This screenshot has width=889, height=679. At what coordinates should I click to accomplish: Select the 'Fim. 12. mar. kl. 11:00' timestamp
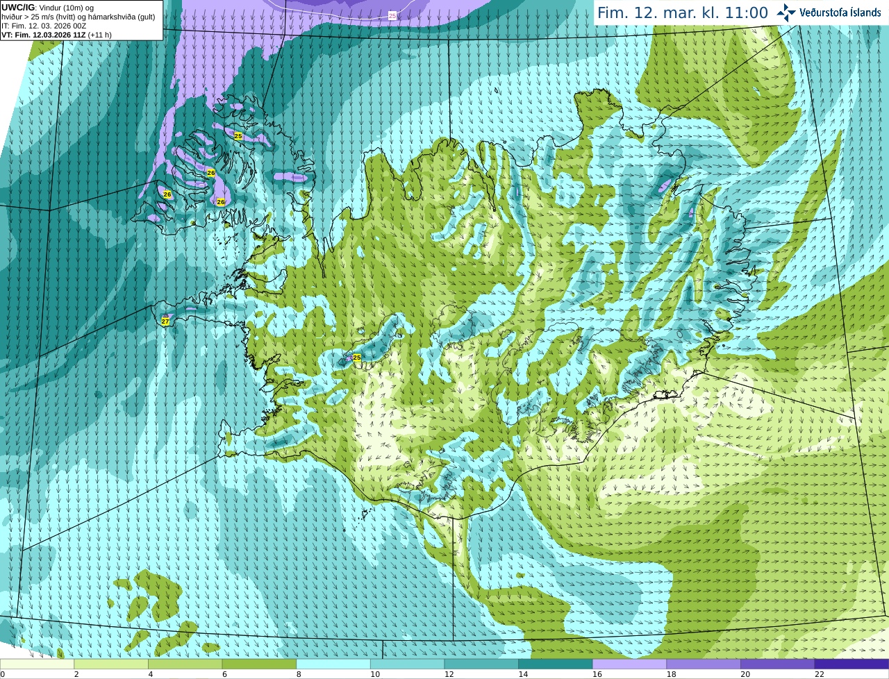pos(683,12)
